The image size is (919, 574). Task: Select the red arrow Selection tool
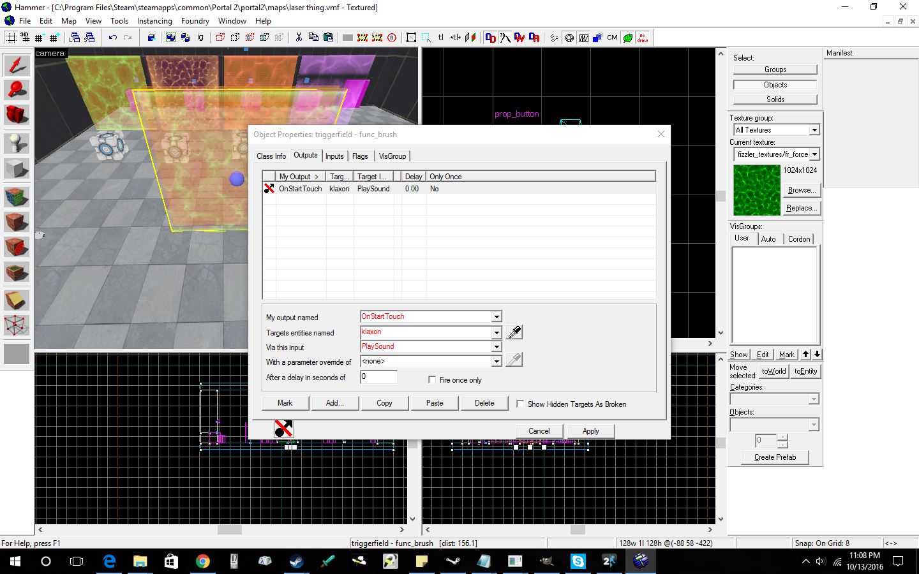click(17, 64)
